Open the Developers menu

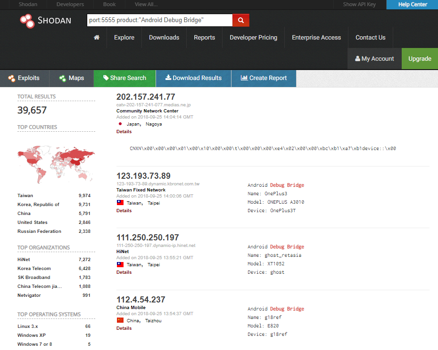point(69,4)
